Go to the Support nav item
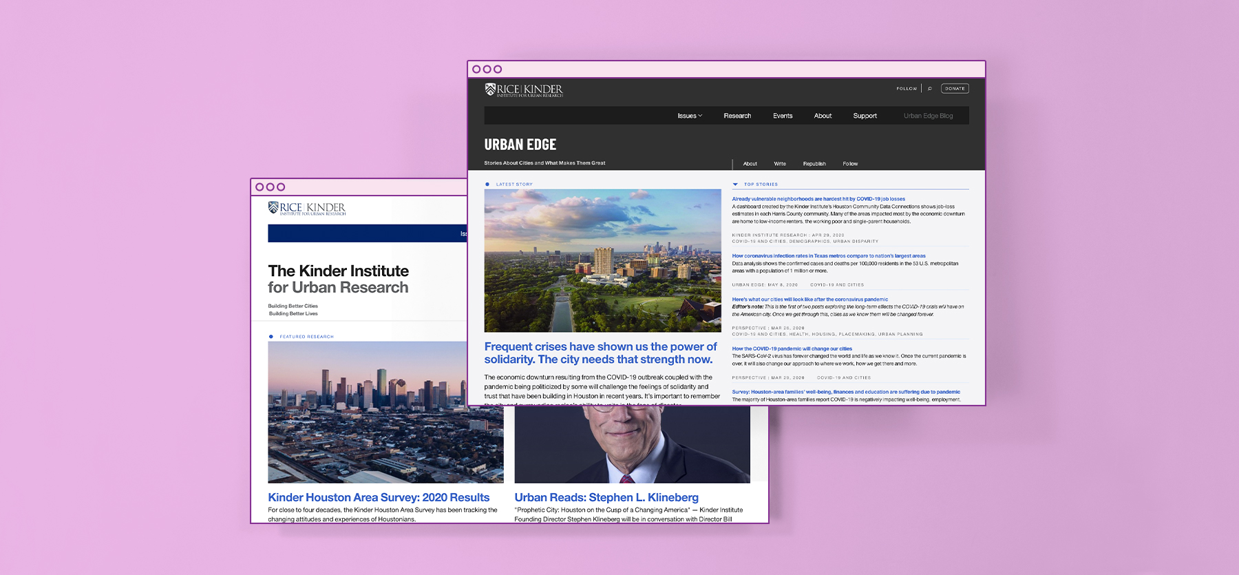This screenshot has width=1239, height=575. tap(865, 116)
